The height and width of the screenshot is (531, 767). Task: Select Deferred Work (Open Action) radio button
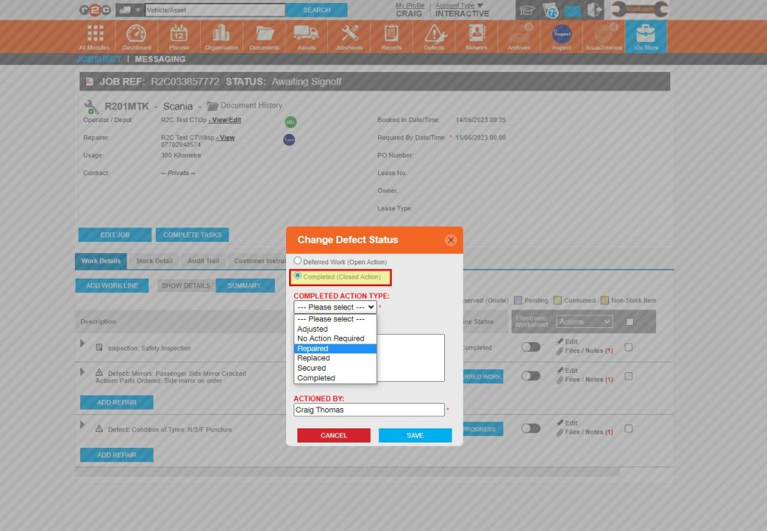point(298,261)
